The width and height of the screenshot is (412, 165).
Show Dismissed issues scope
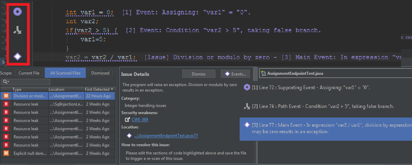[x=100, y=73]
